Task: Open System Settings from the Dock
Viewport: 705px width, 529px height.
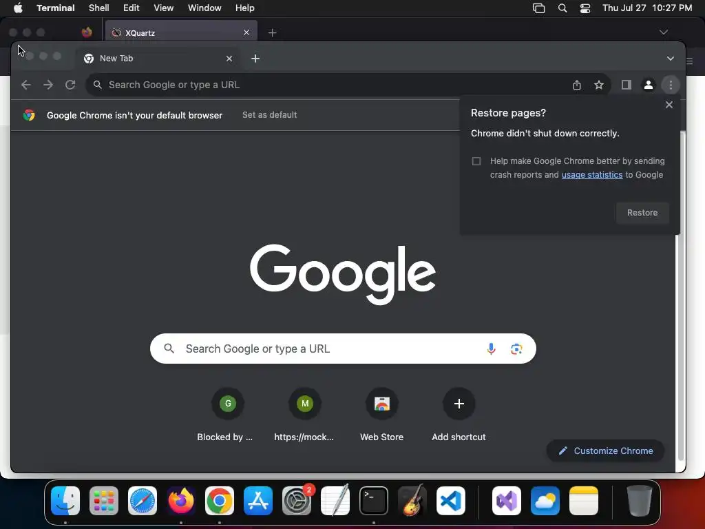Action: (x=297, y=501)
